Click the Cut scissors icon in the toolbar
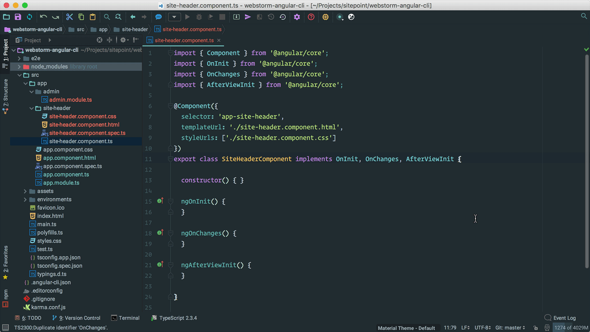The height and width of the screenshot is (332, 590). (x=69, y=17)
